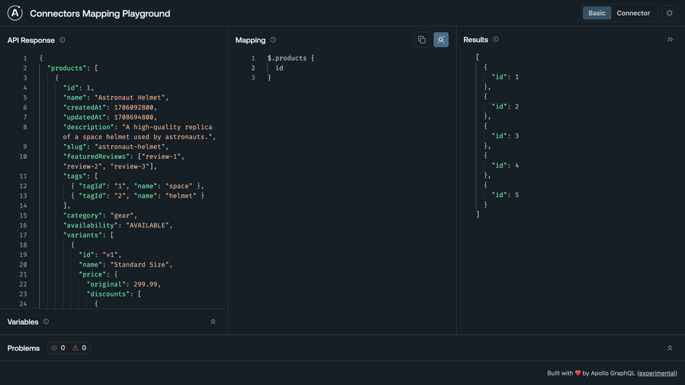This screenshot has width=685, height=385.
Task: Open the API Response info icon
Action: pos(63,40)
